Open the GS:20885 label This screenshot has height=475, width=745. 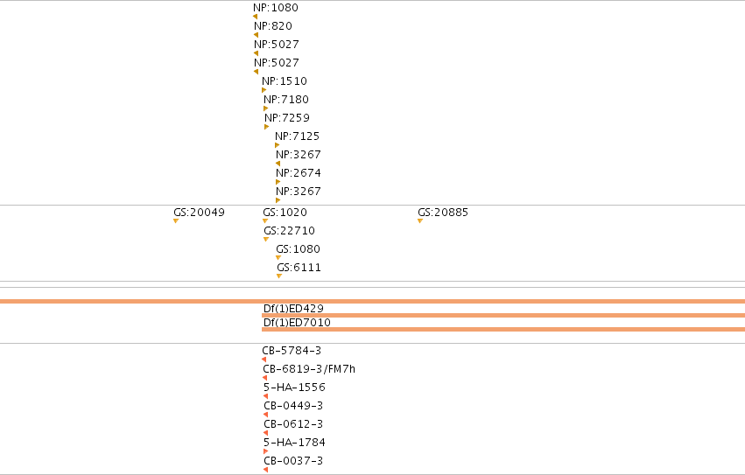click(443, 213)
